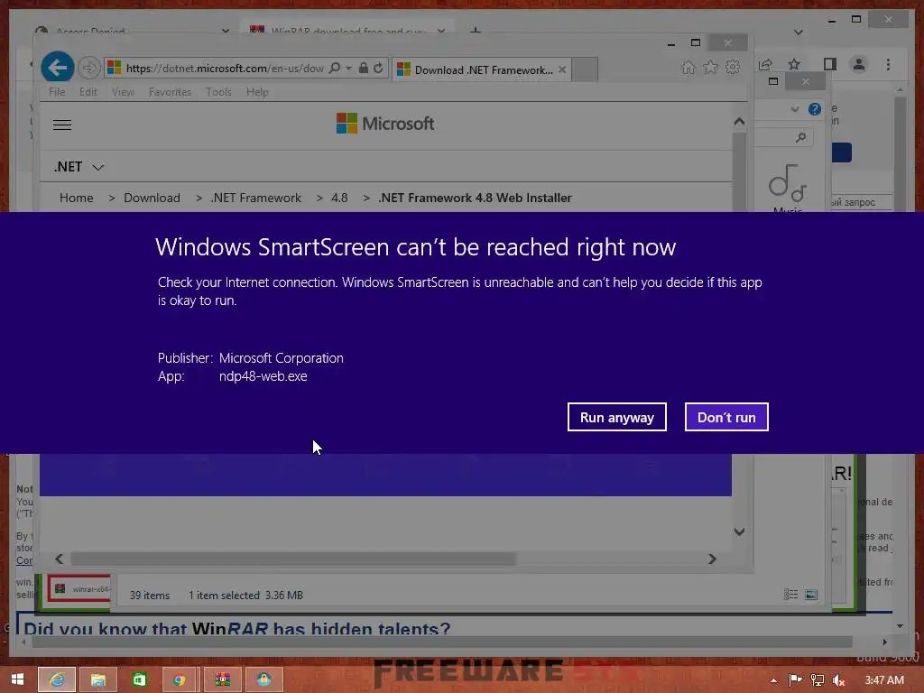This screenshot has width=924, height=693.
Task: Click 4.8 in the breadcrumb
Action: tap(339, 198)
